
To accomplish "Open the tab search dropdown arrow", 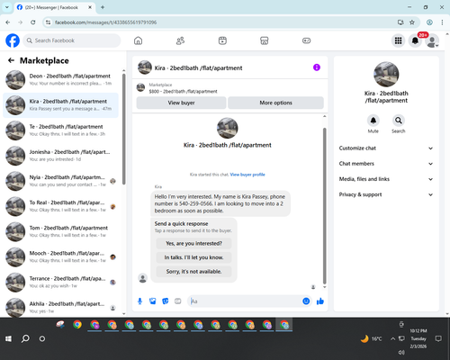I will [7, 7].
